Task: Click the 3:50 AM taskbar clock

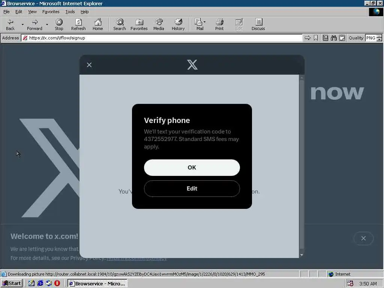Action: 368,283
